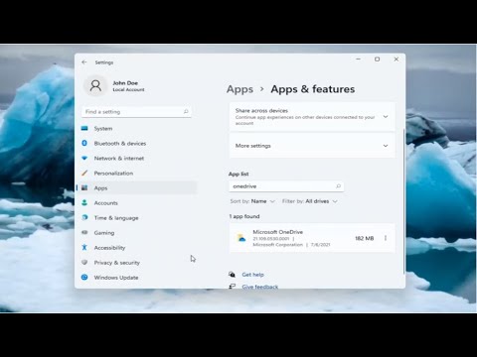Image resolution: width=477 pixels, height=357 pixels.
Task: Select the Microsoft OneDrive app name
Action: tap(277, 232)
